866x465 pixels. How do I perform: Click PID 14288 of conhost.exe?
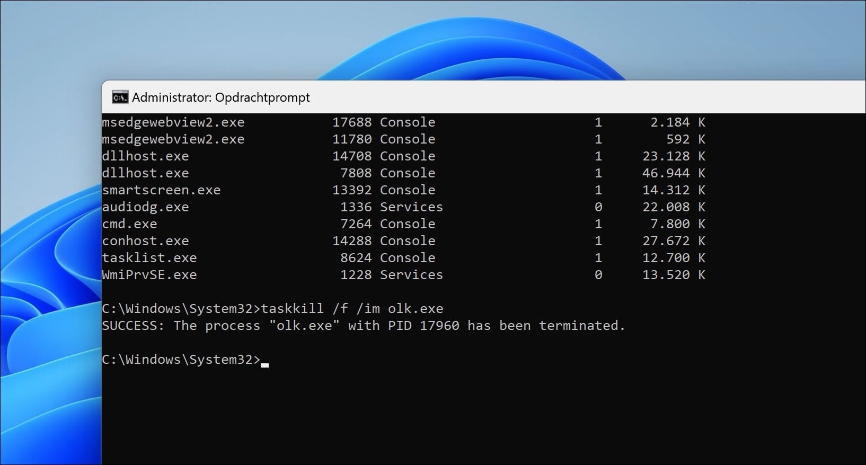(352, 241)
